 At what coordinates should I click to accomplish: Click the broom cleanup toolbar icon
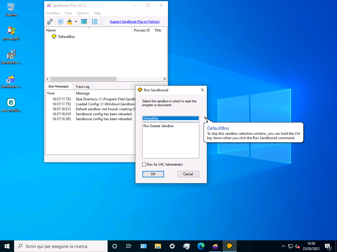[x=70, y=22]
